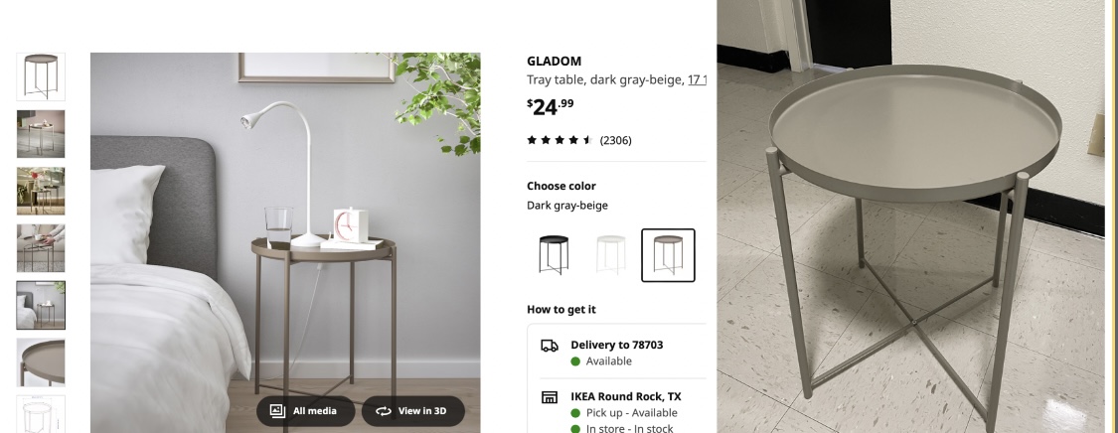Show fourth thumbnail with hands holding tray
Screen dimensions: 1118x433
41,248
